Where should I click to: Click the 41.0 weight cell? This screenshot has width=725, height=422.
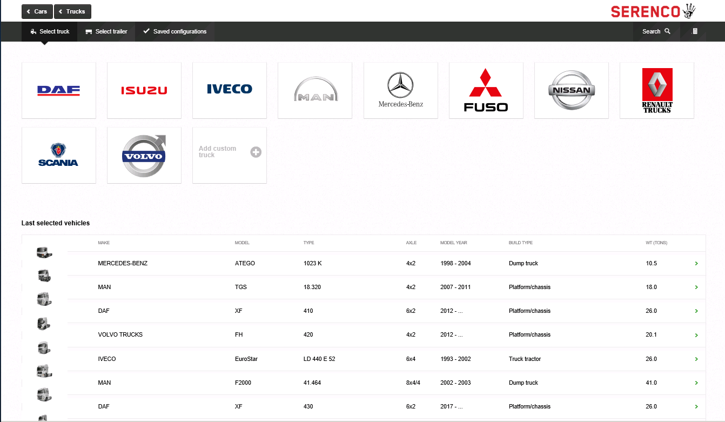click(652, 383)
